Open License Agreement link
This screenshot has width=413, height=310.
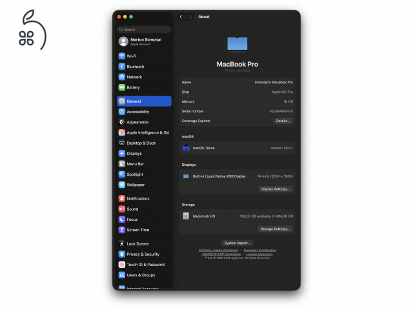[x=259, y=254]
